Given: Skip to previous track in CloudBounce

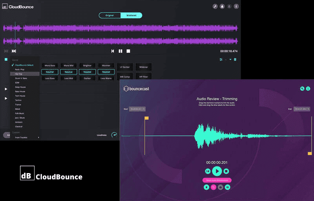Looking at the screenshot, I should click(x=6, y=51).
